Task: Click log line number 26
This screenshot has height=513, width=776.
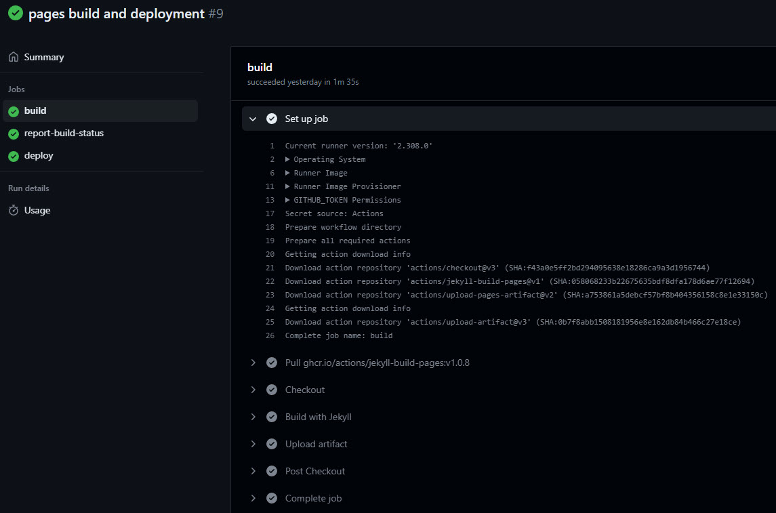Action: 270,335
